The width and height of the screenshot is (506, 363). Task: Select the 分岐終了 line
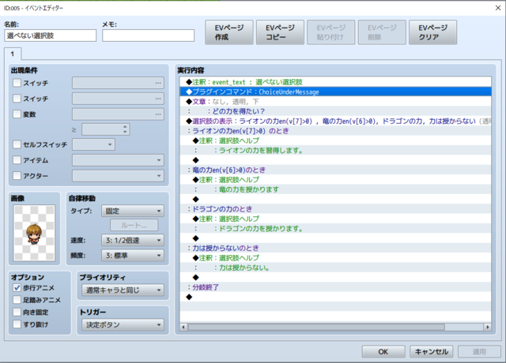point(335,287)
